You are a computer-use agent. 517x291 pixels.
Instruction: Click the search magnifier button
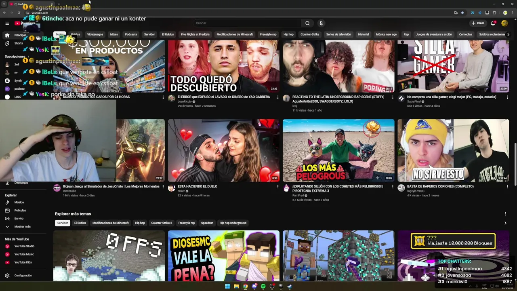point(307,23)
